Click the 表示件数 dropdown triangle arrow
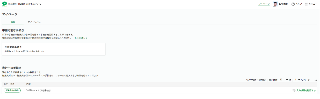This screenshot has width=320, height=99. click(x=287, y=80)
